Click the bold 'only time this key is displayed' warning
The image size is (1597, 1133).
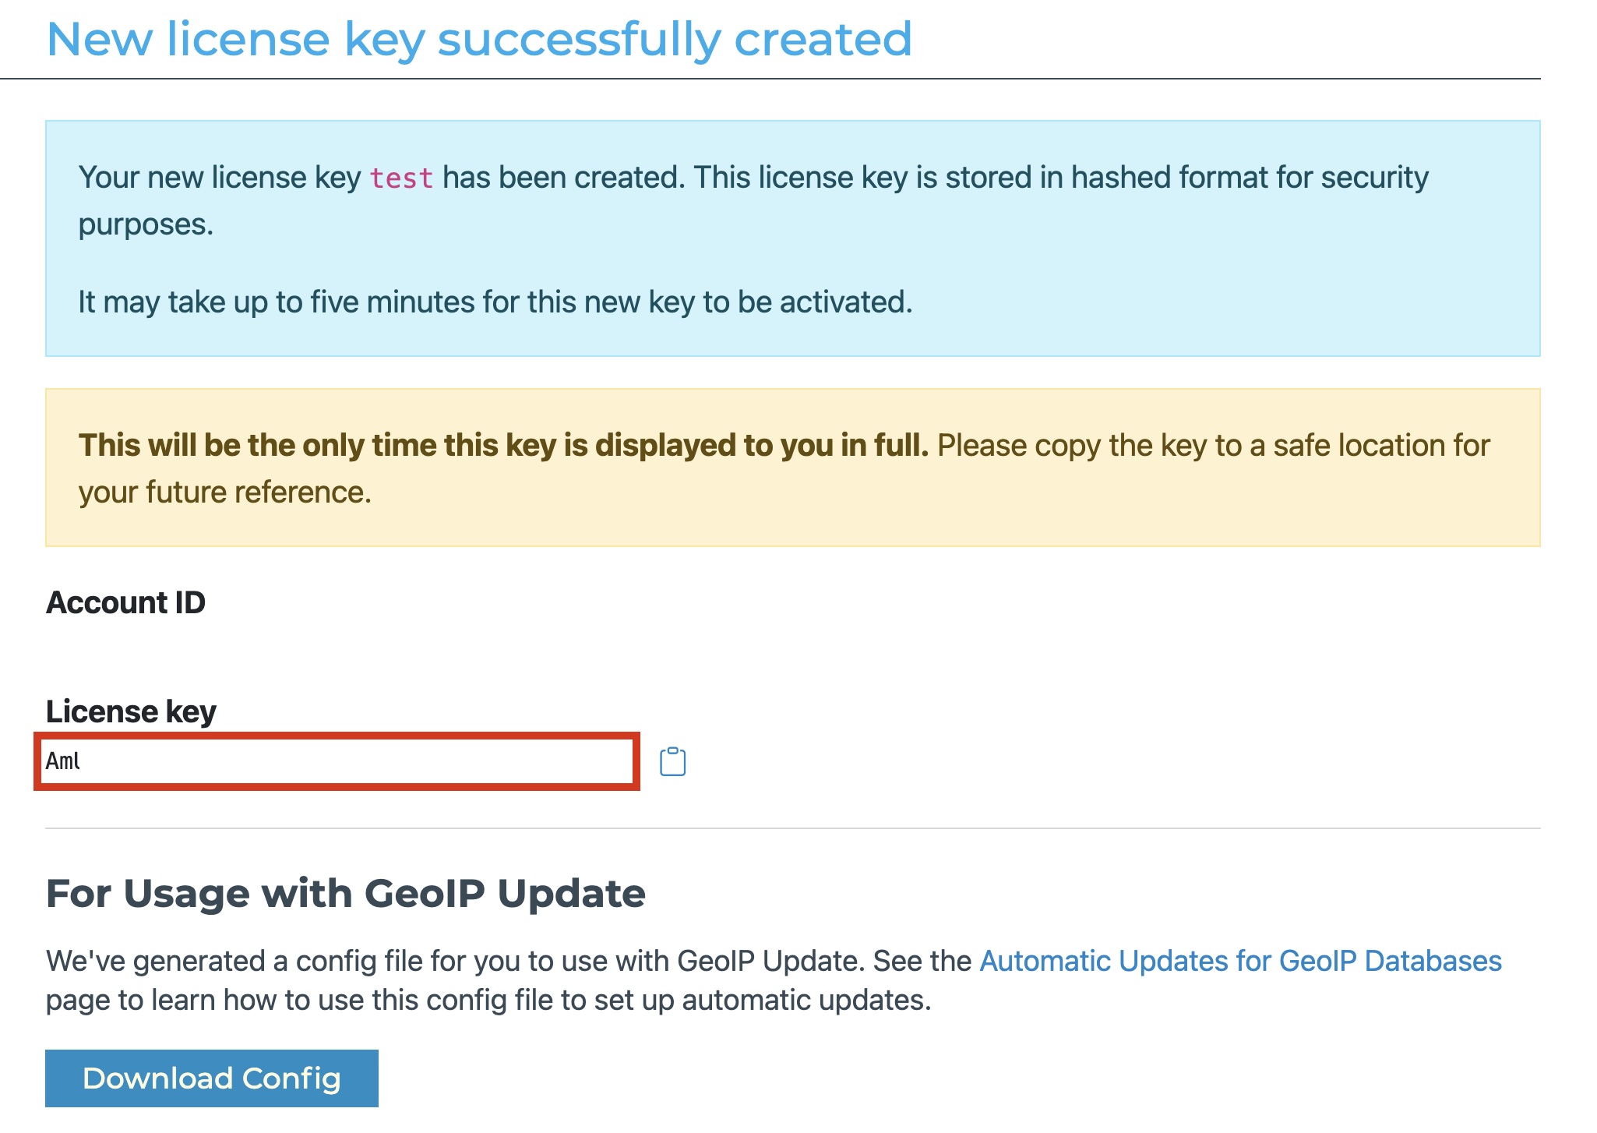coord(503,446)
